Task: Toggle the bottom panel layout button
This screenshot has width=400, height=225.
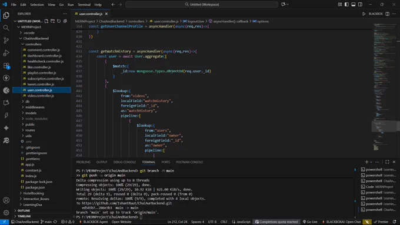Action: 354,4
